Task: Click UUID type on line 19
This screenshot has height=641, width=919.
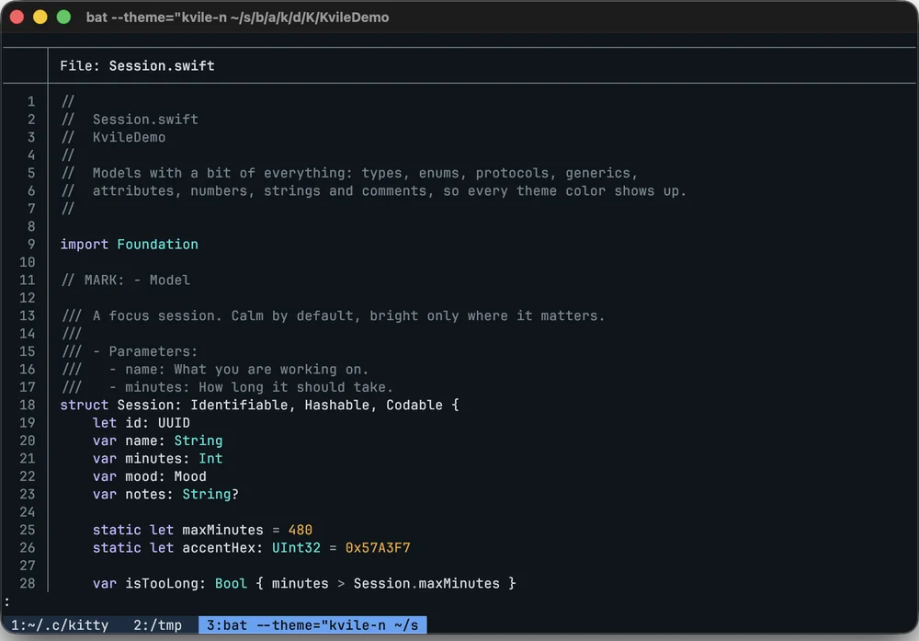Action: [x=174, y=423]
